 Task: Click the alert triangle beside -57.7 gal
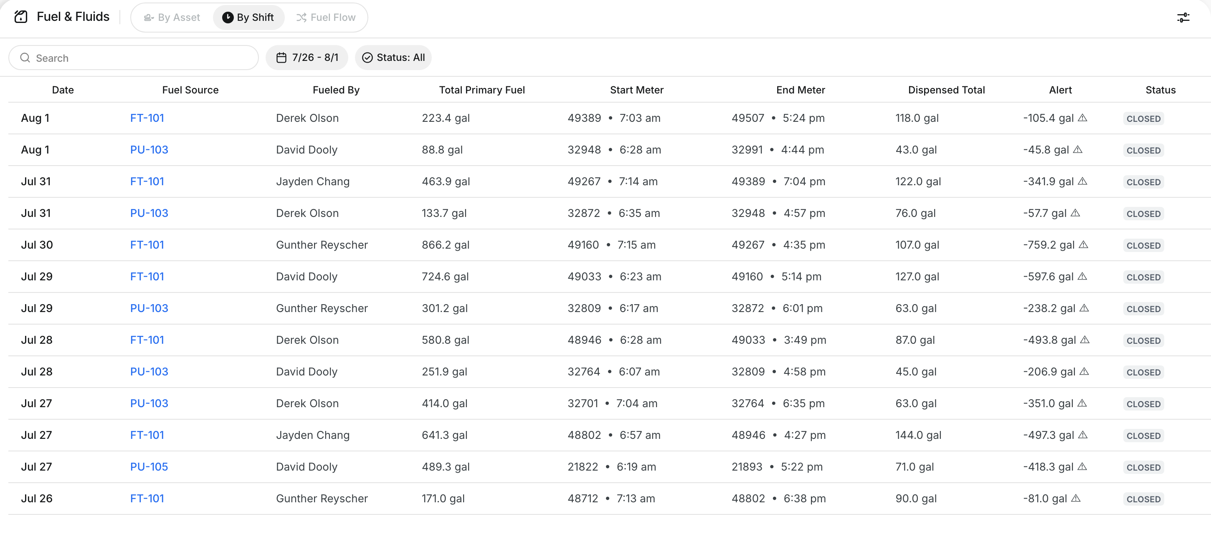(1075, 213)
